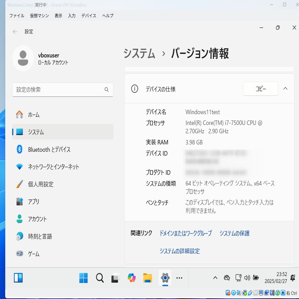This screenshot has height=299, width=299.
Task: Click the vboxuser account avatar
Action: [23, 57]
